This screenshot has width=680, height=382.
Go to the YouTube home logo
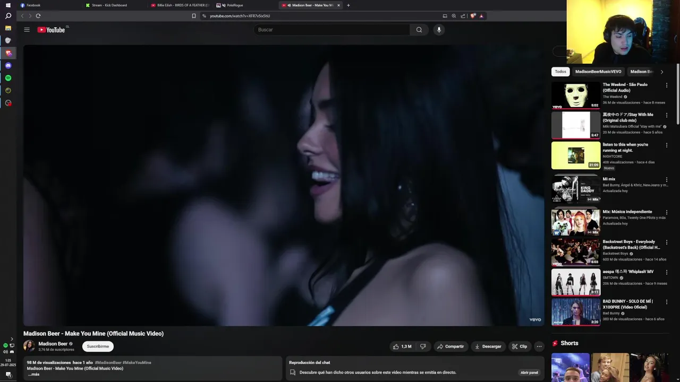(x=52, y=30)
